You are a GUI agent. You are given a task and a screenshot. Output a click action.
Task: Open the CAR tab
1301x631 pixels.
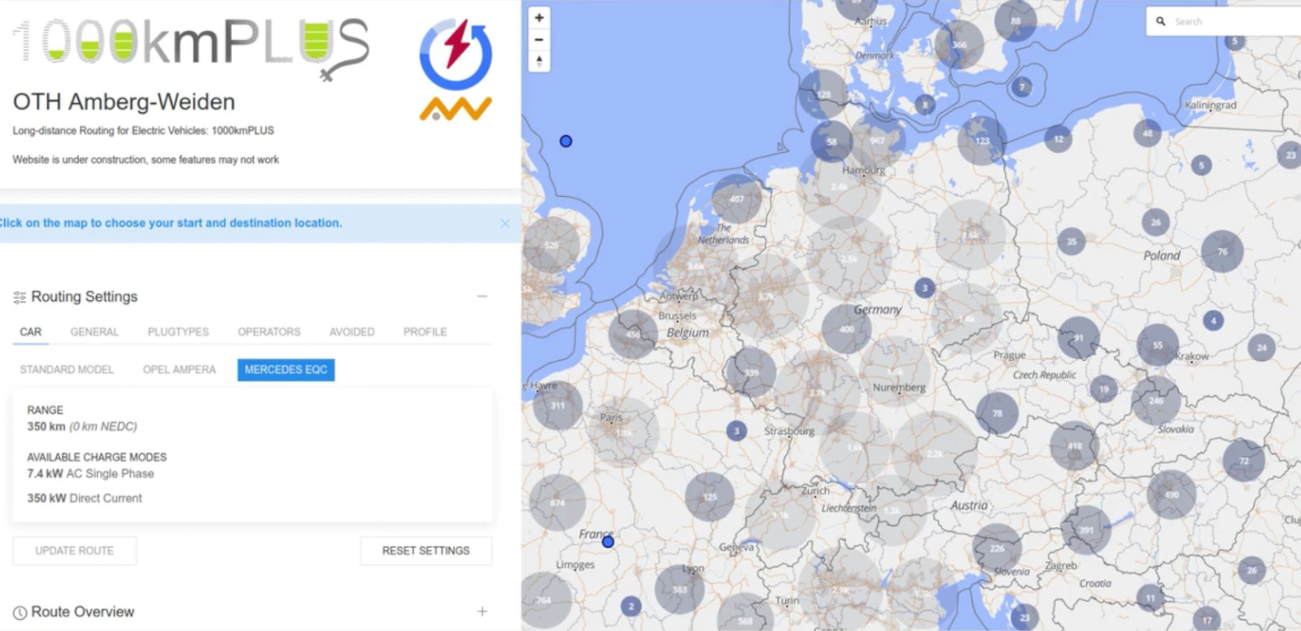(x=31, y=332)
